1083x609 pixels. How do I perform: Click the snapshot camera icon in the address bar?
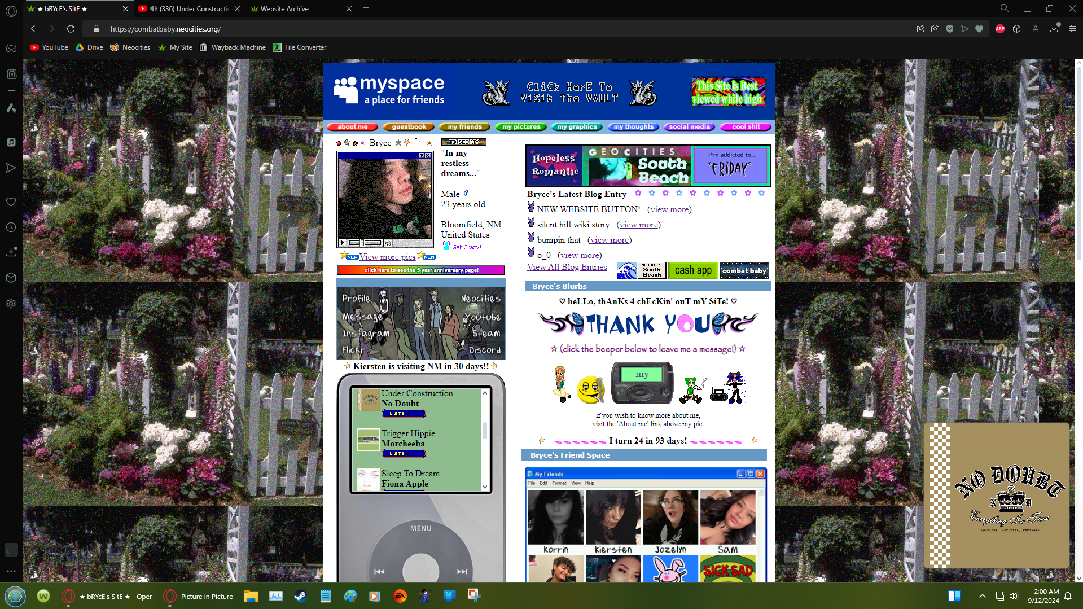[935, 29]
